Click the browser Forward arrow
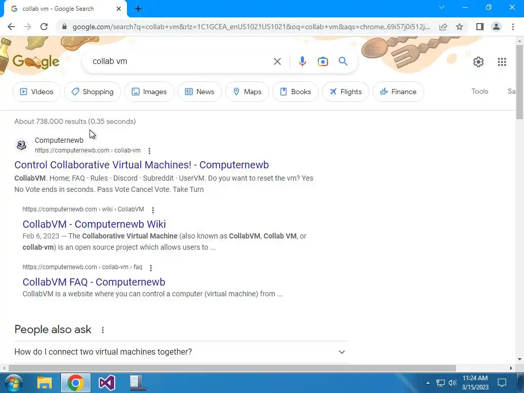This screenshot has height=393, width=524. click(28, 27)
